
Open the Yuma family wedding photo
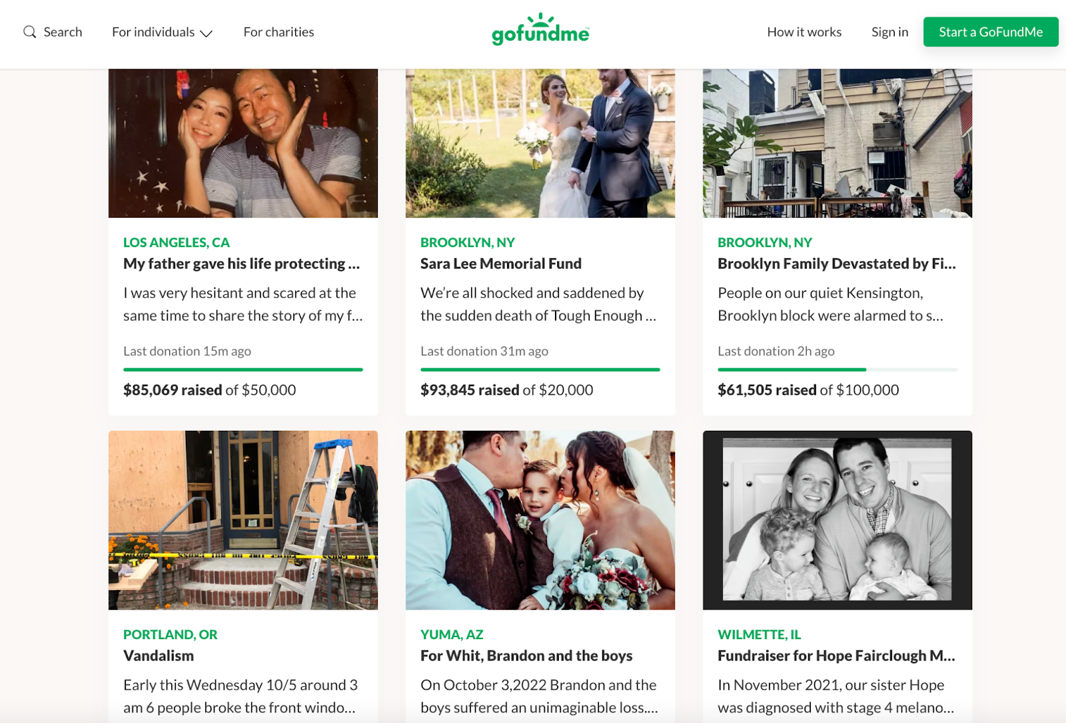point(540,520)
